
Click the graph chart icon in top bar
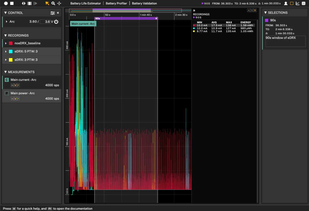tap(298, 3)
